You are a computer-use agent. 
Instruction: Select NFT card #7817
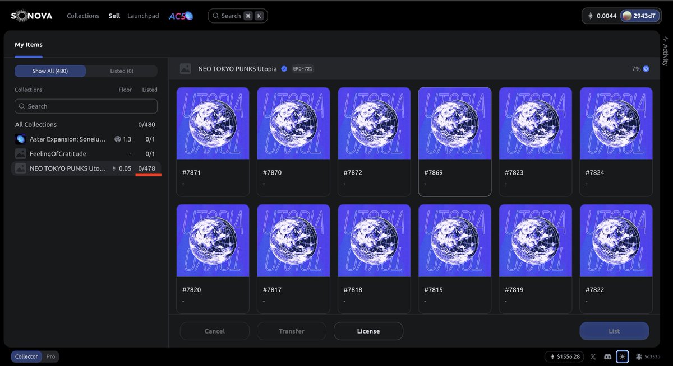(x=293, y=259)
